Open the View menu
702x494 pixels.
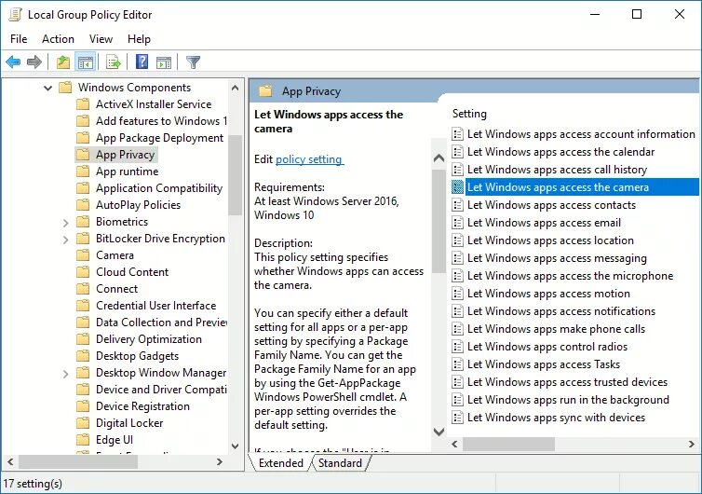point(101,39)
